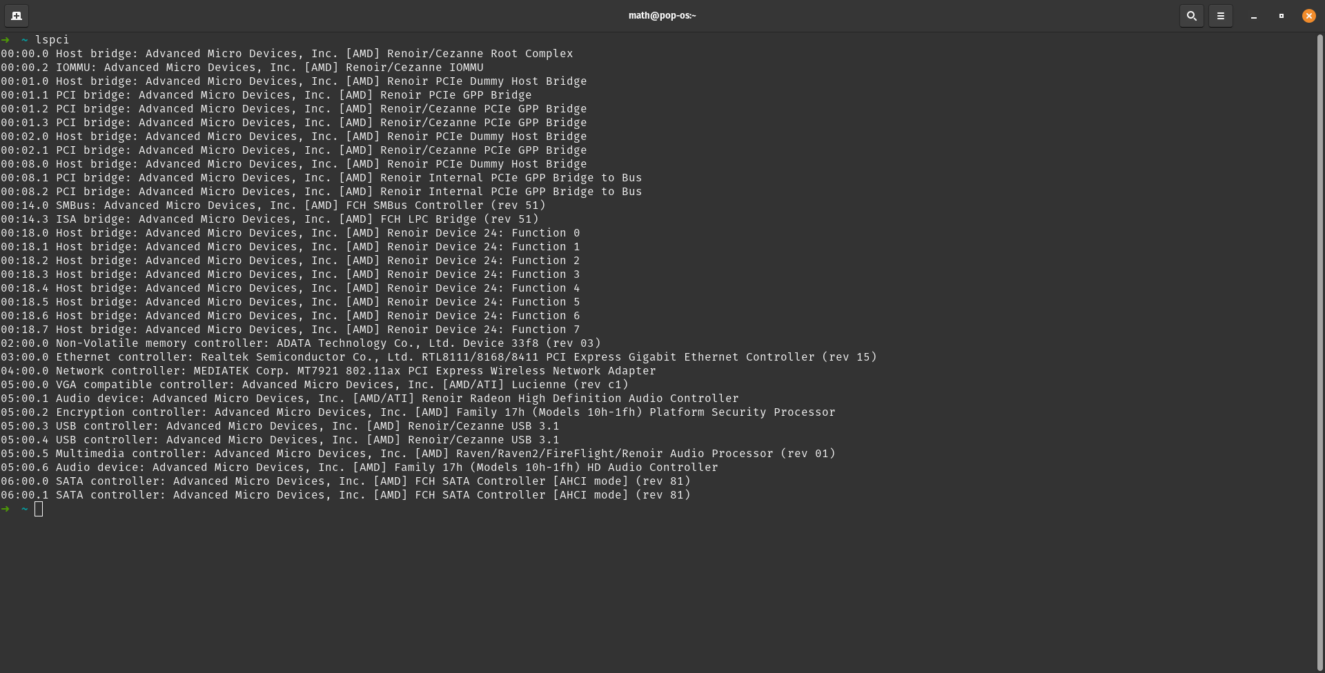Click the 05:00.1 Radeon High Definition Audio line
Screen dimensions: 1325x673
point(370,398)
